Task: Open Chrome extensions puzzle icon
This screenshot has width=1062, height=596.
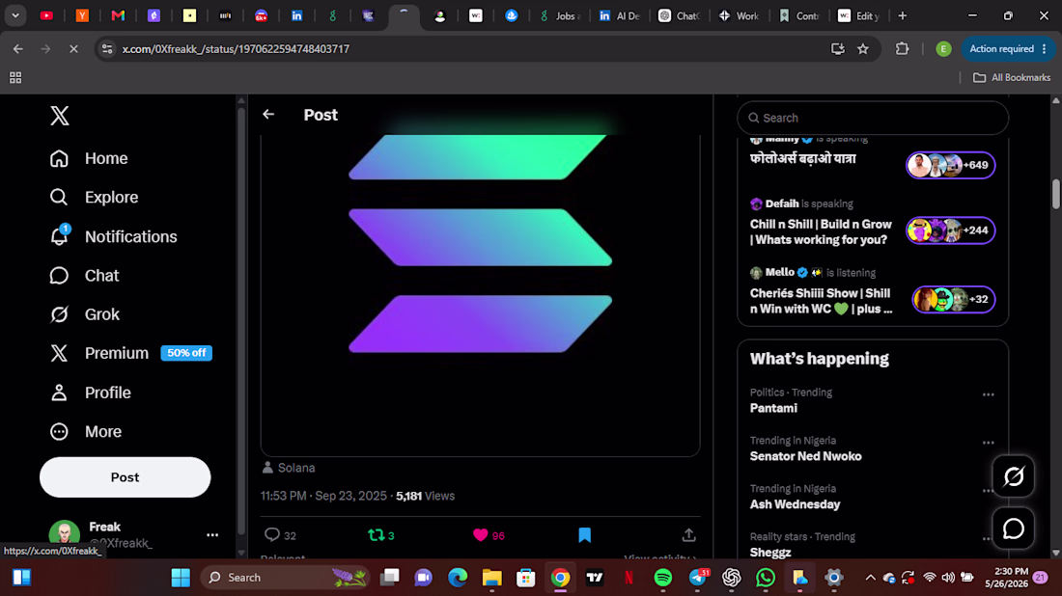Action: (x=902, y=49)
